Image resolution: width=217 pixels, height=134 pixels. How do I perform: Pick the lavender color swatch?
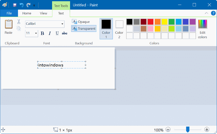point(193,29)
